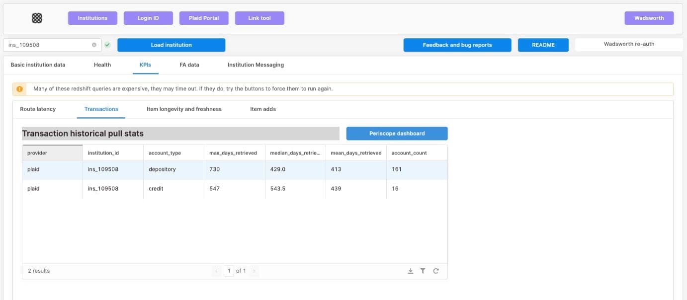Open the Periscope dashboard
687x300 pixels.
click(397, 134)
